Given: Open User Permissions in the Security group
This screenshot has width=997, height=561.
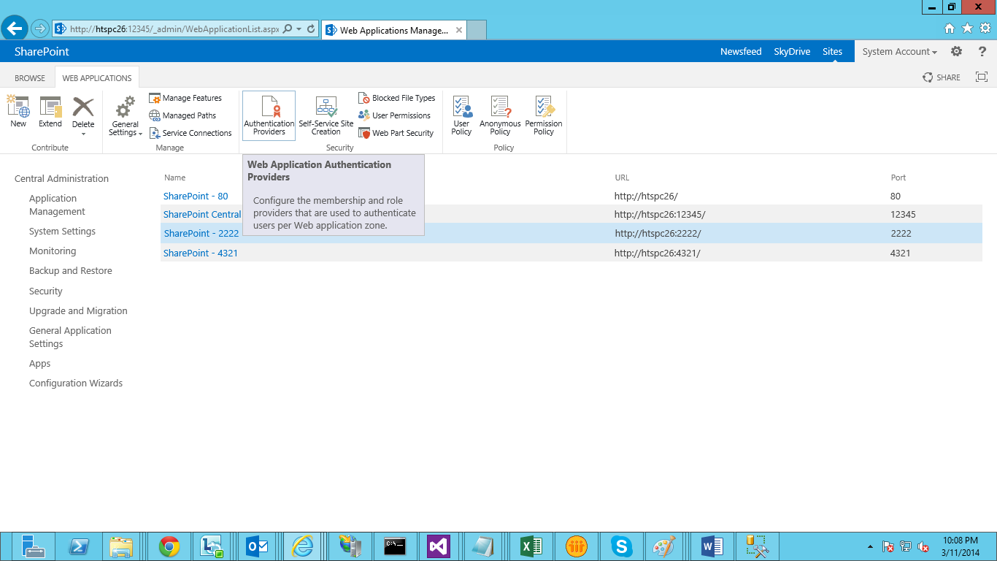Looking at the screenshot, I should pos(395,115).
